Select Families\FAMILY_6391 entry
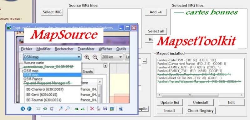 tap(189, 67)
